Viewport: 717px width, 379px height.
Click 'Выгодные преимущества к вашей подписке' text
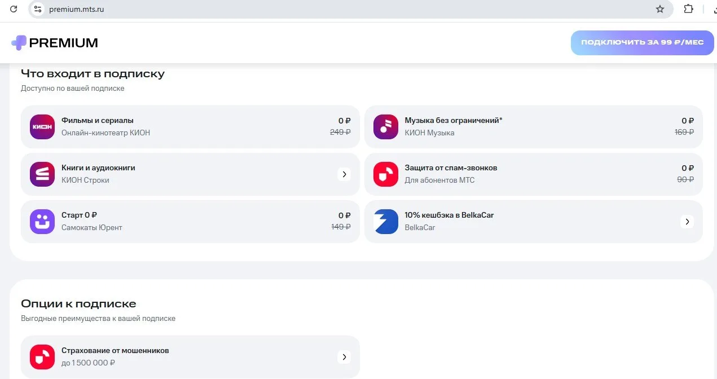click(98, 319)
